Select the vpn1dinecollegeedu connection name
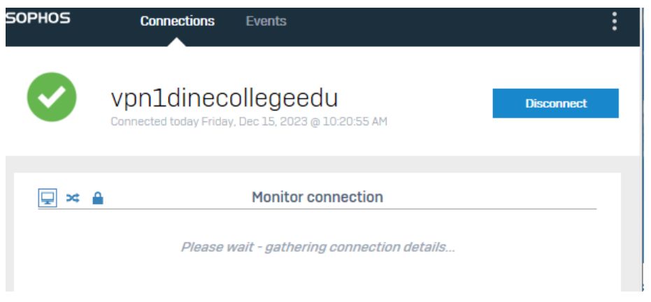The height and width of the screenshot is (302, 651). click(224, 99)
